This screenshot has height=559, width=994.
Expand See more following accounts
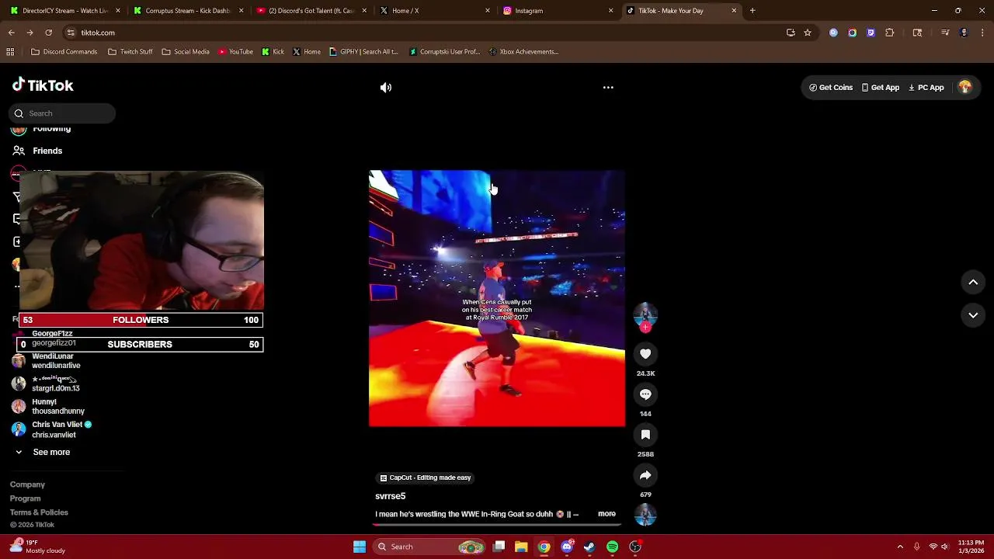[43, 452]
